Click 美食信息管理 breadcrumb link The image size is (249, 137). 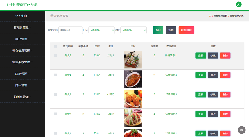click(220, 16)
